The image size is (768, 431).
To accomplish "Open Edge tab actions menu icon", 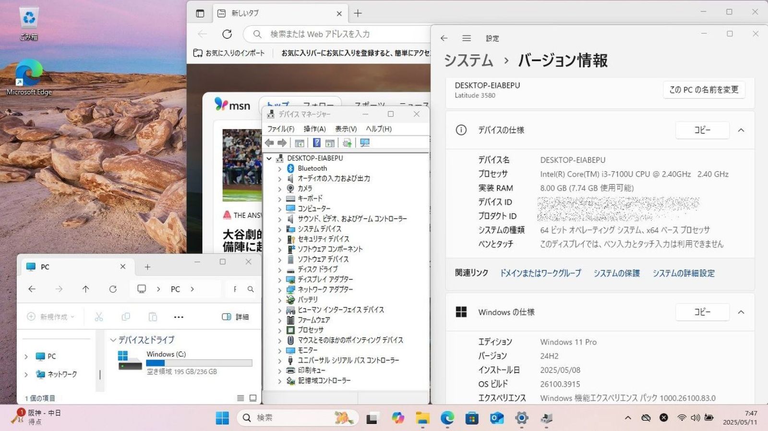I will point(200,13).
